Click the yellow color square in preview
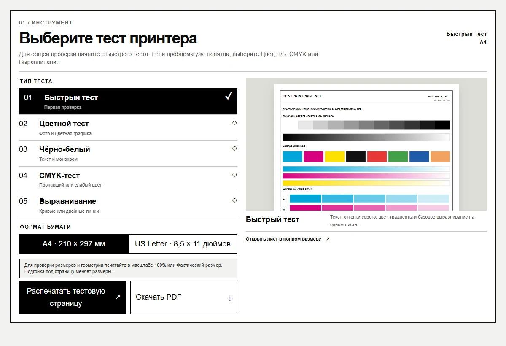 coord(335,157)
